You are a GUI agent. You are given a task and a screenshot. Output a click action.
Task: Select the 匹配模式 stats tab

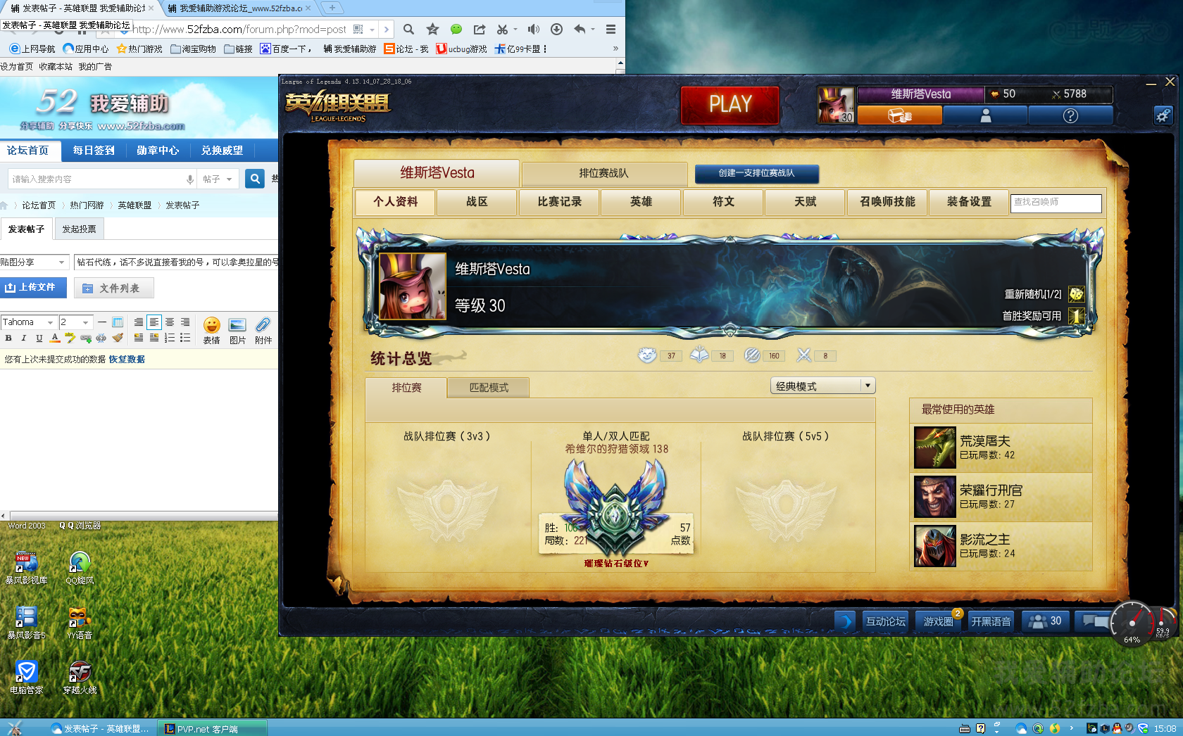tap(489, 388)
